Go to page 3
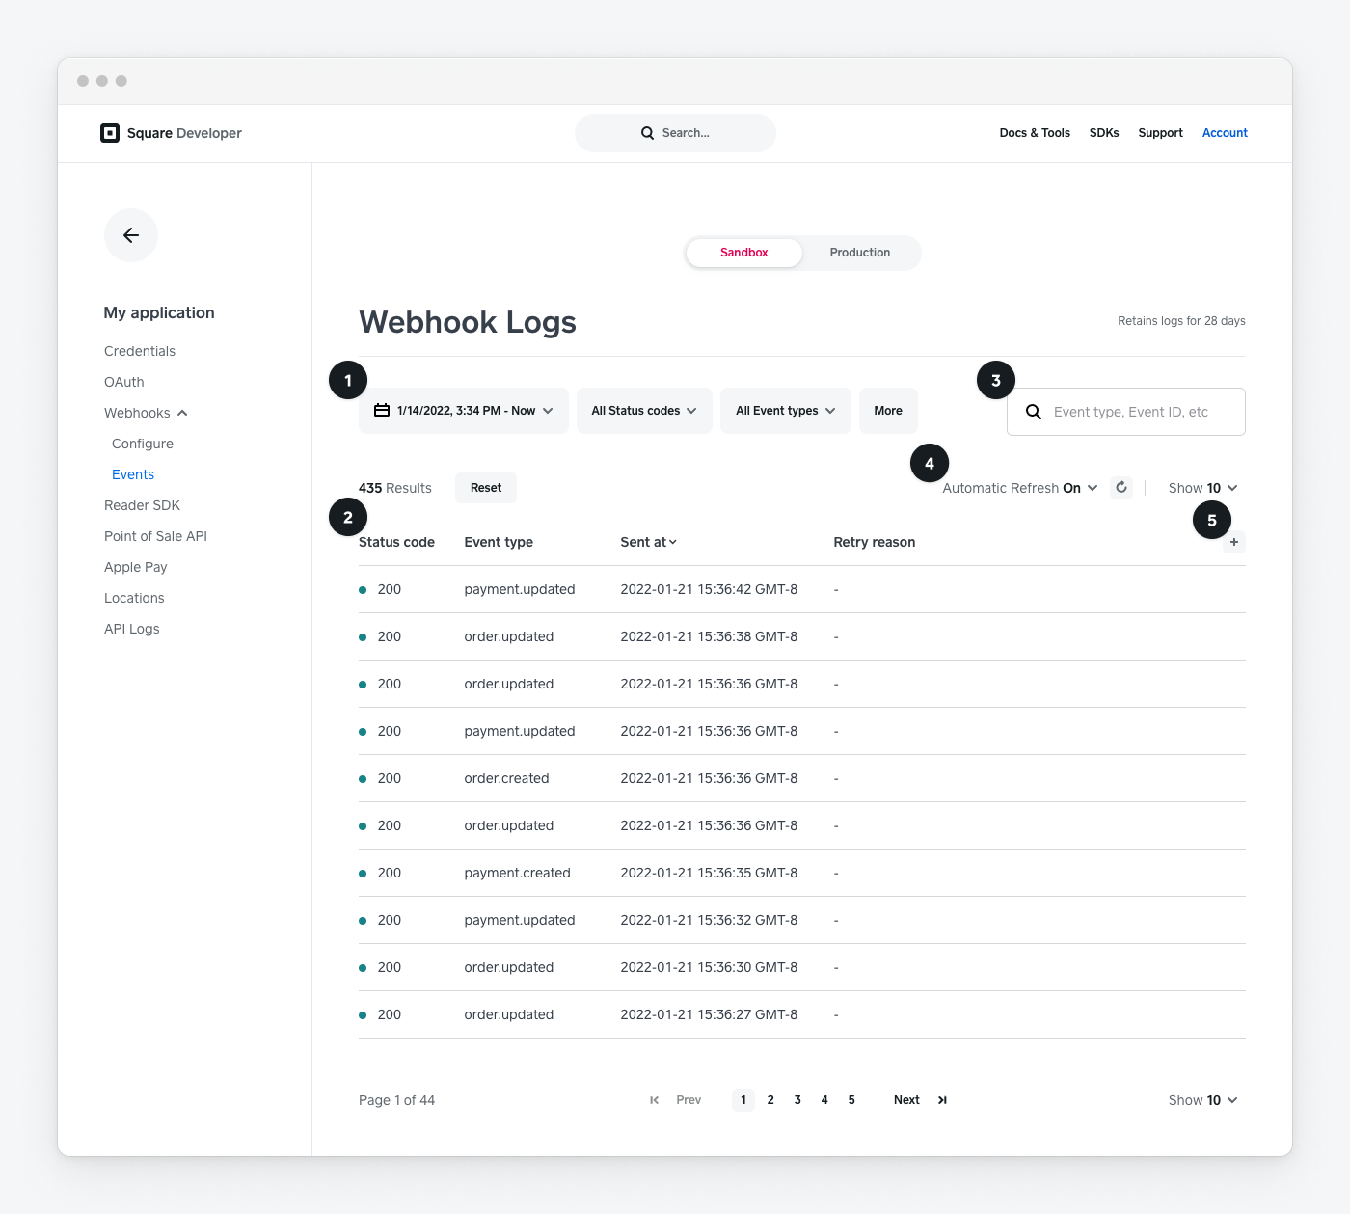This screenshot has width=1350, height=1214. (x=797, y=1100)
